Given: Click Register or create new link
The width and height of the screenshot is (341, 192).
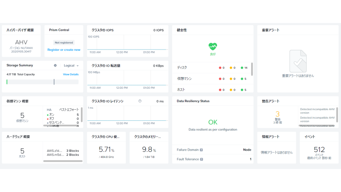Looking at the screenshot, I should coord(64,49).
